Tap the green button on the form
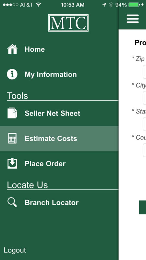 pos(142,207)
